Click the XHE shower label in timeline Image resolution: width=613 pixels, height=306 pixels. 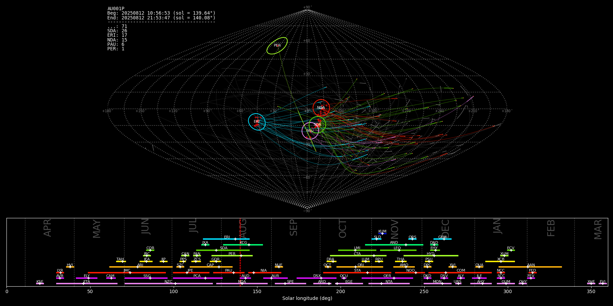[x=591, y=282]
